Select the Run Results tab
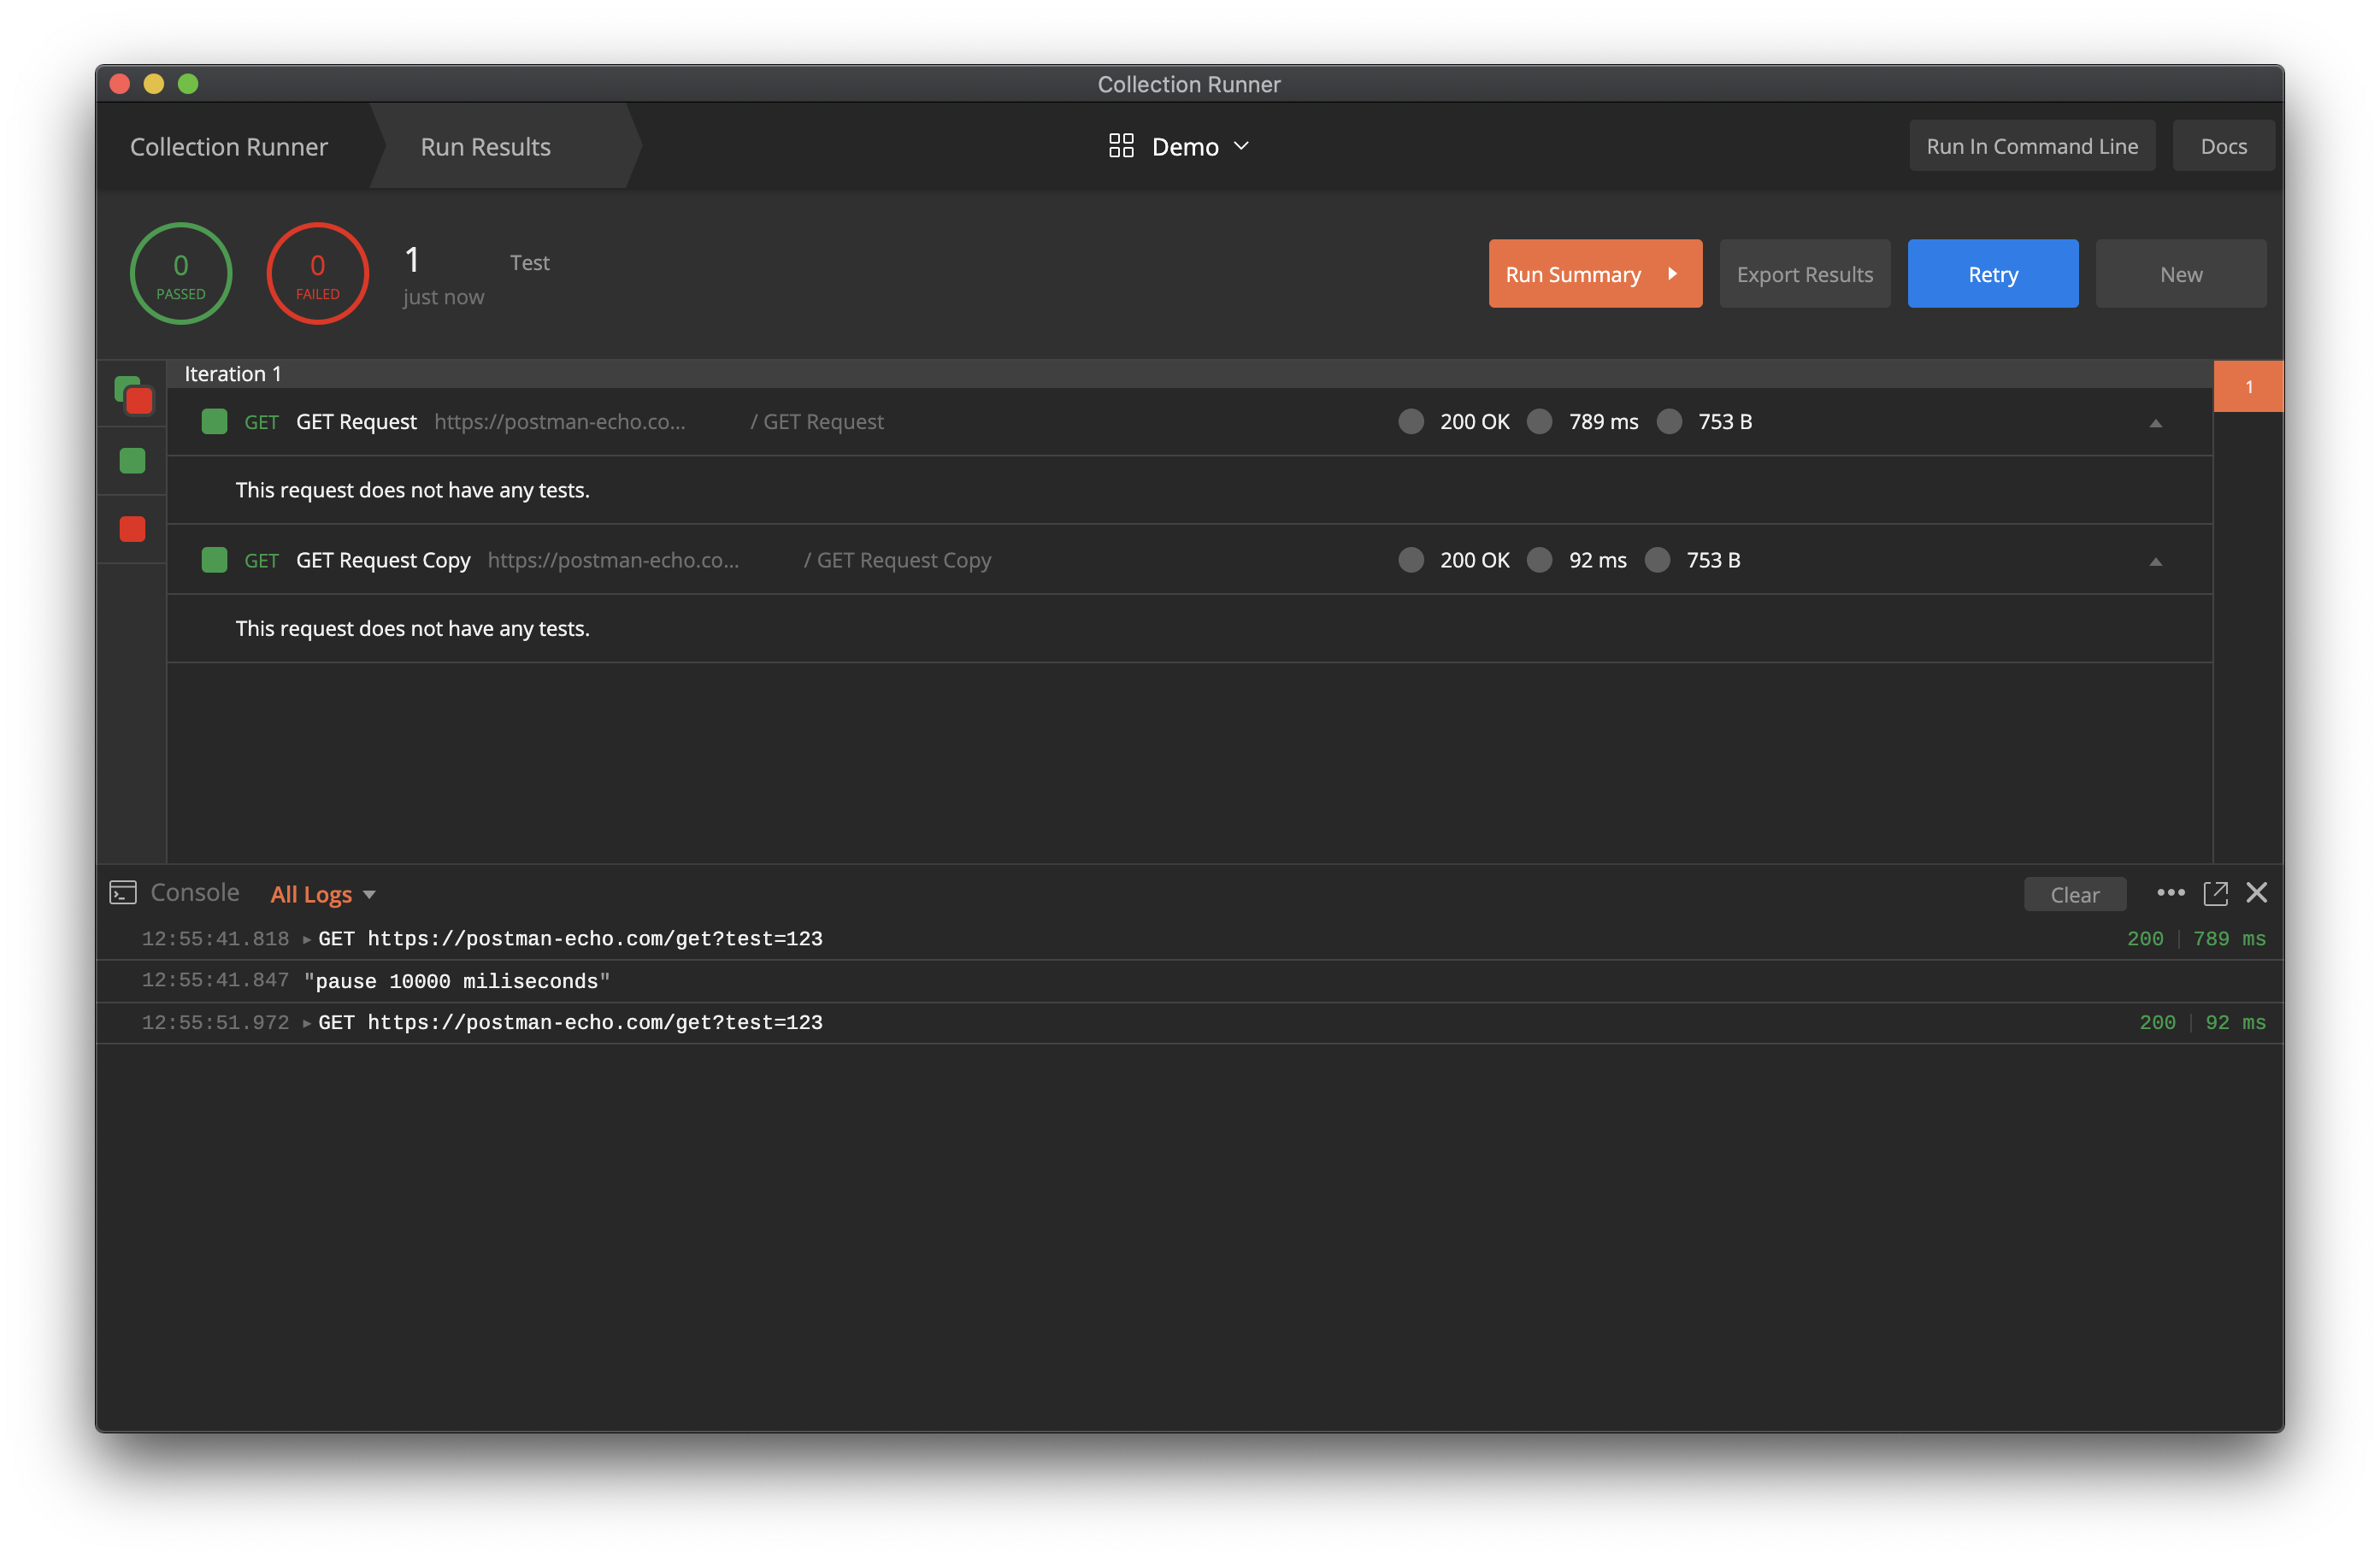The height and width of the screenshot is (1559, 2380). (485, 146)
